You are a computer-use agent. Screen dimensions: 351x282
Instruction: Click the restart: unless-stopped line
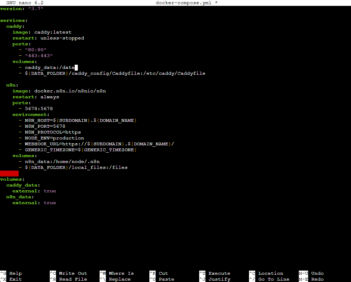coord(48,38)
